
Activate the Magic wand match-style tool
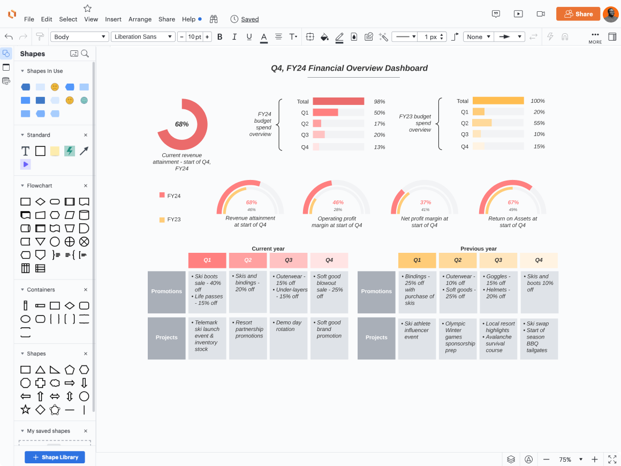click(x=383, y=36)
